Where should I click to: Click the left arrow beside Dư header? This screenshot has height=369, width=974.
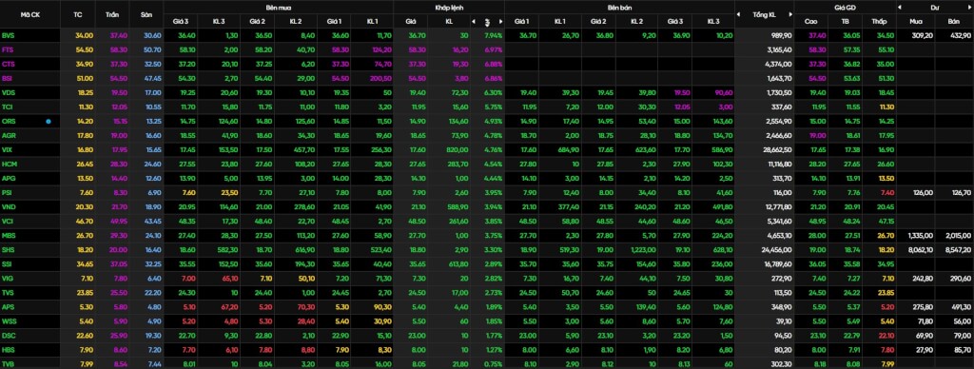tap(900, 8)
